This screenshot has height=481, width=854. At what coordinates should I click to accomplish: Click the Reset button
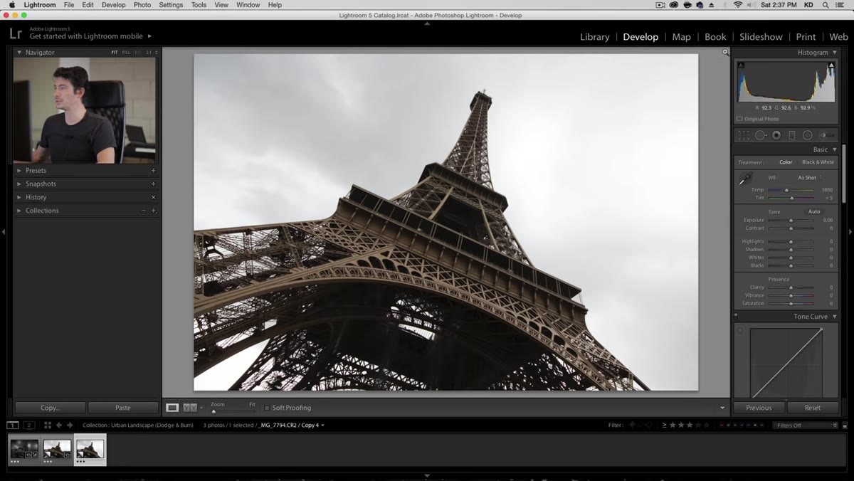tap(813, 408)
